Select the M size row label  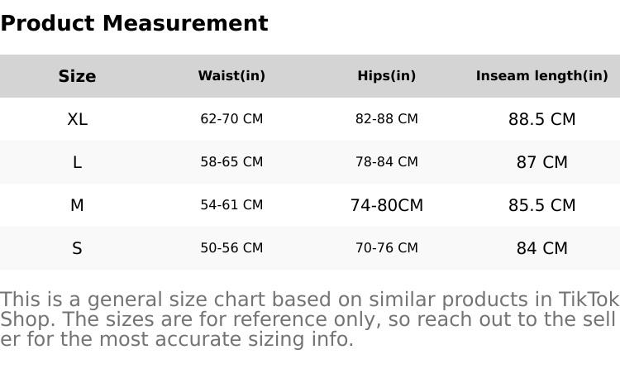[77, 205]
